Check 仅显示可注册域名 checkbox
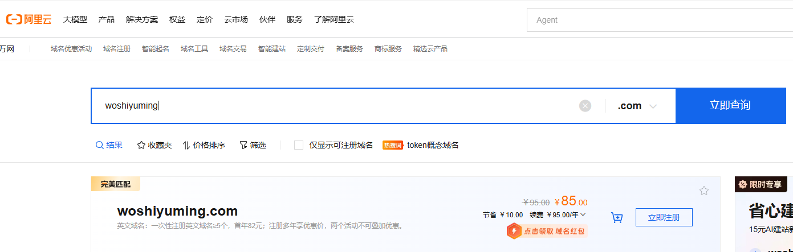This screenshot has width=793, height=252. pyautogui.click(x=299, y=145)
